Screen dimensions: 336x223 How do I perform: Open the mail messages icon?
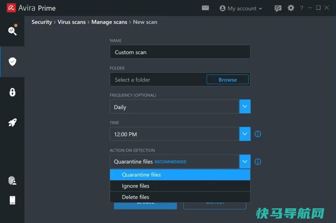coord(205,8)
